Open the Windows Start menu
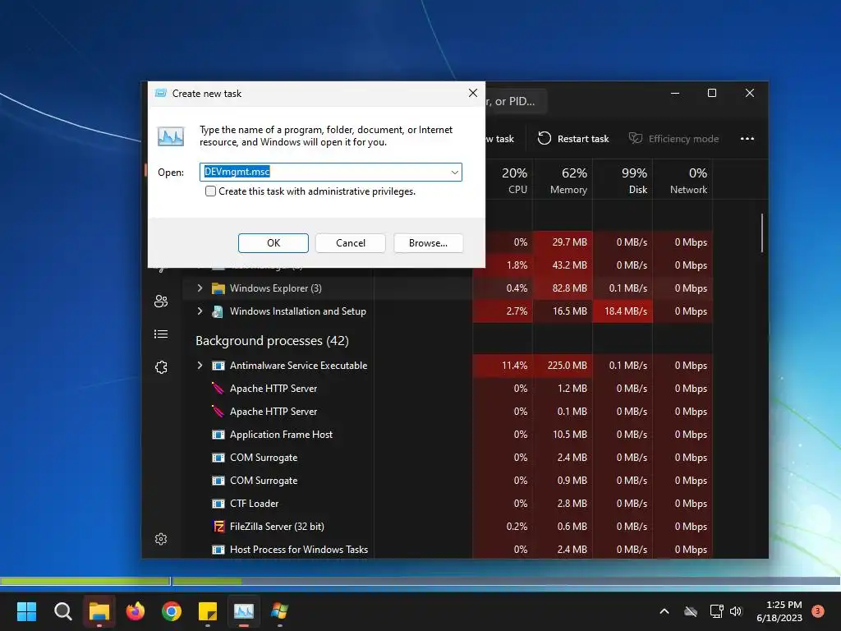This screenshot has height=631, width=841. (26, 611)
